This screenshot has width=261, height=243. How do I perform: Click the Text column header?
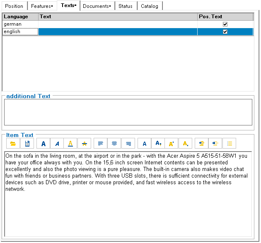118,17
